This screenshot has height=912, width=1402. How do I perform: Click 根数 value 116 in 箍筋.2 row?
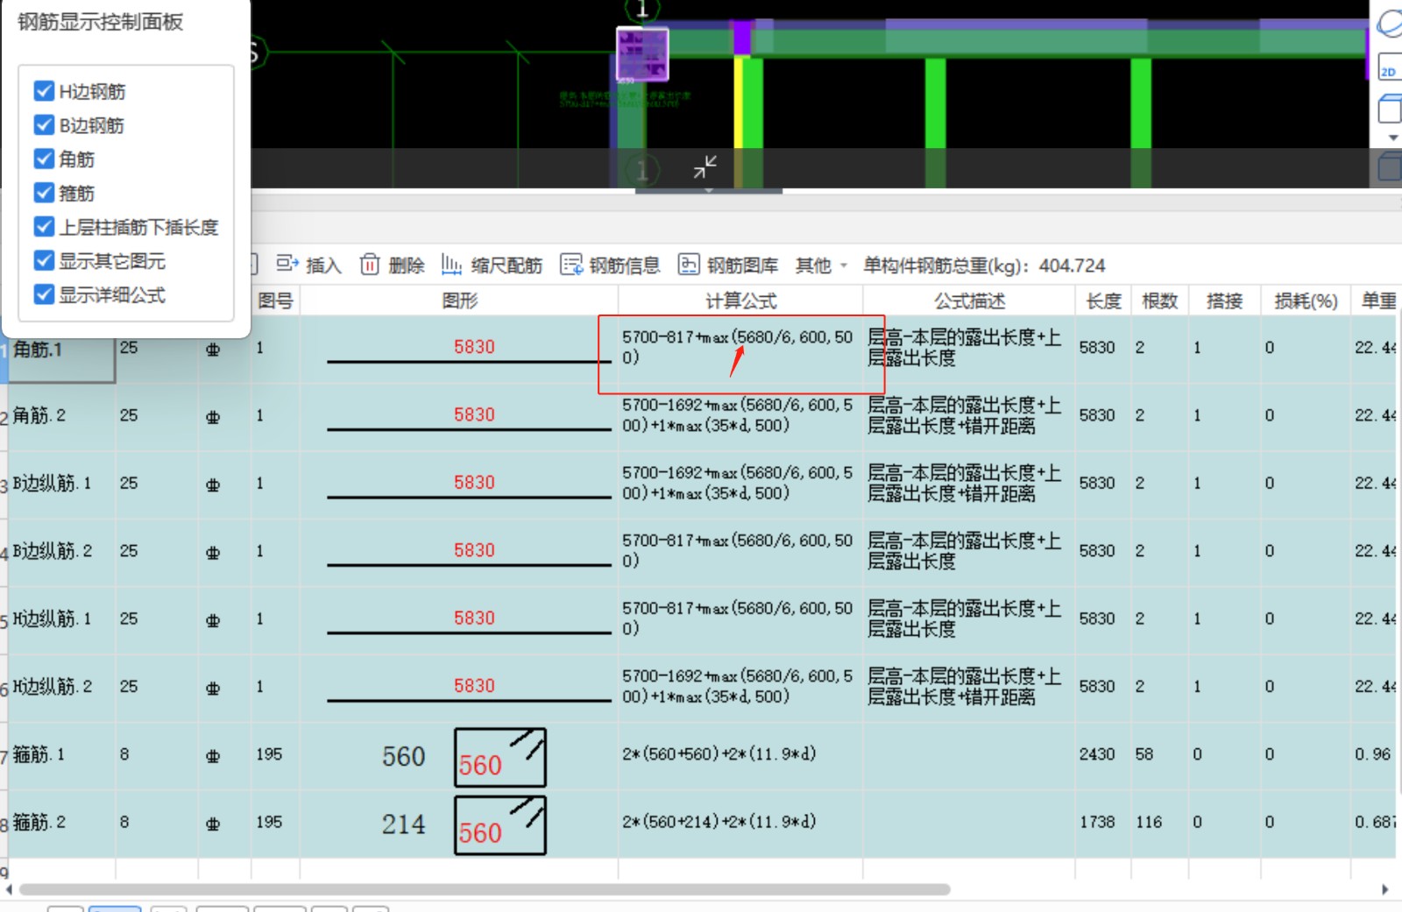coord(1149,822)
